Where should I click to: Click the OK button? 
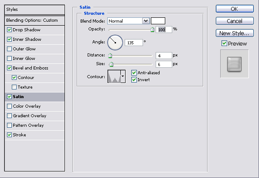235,9
